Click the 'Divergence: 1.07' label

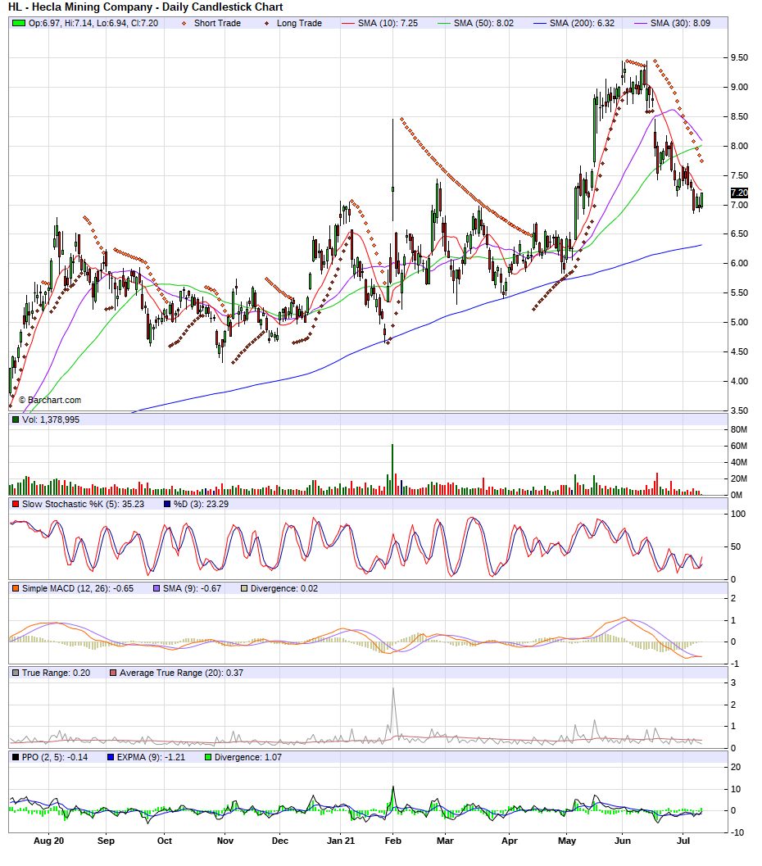(248, 758)
